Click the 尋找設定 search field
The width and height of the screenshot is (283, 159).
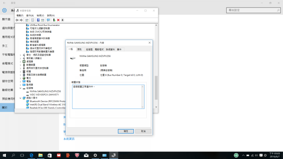254,10
